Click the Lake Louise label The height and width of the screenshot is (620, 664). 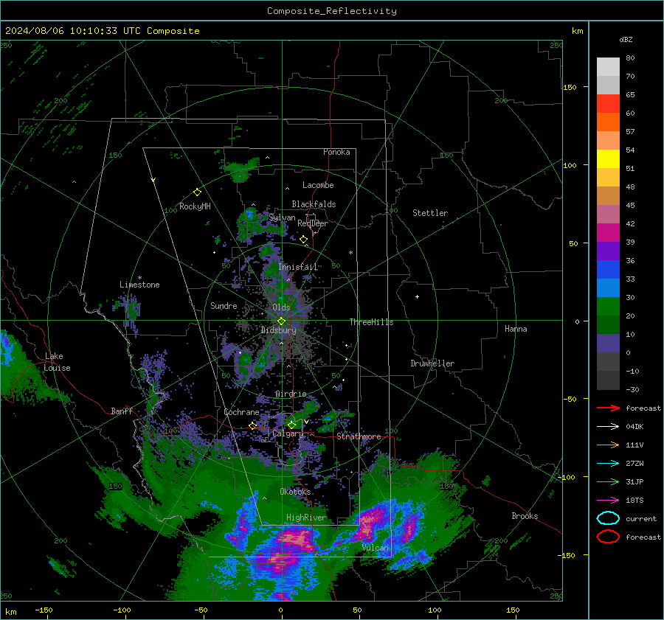(58, 362)
